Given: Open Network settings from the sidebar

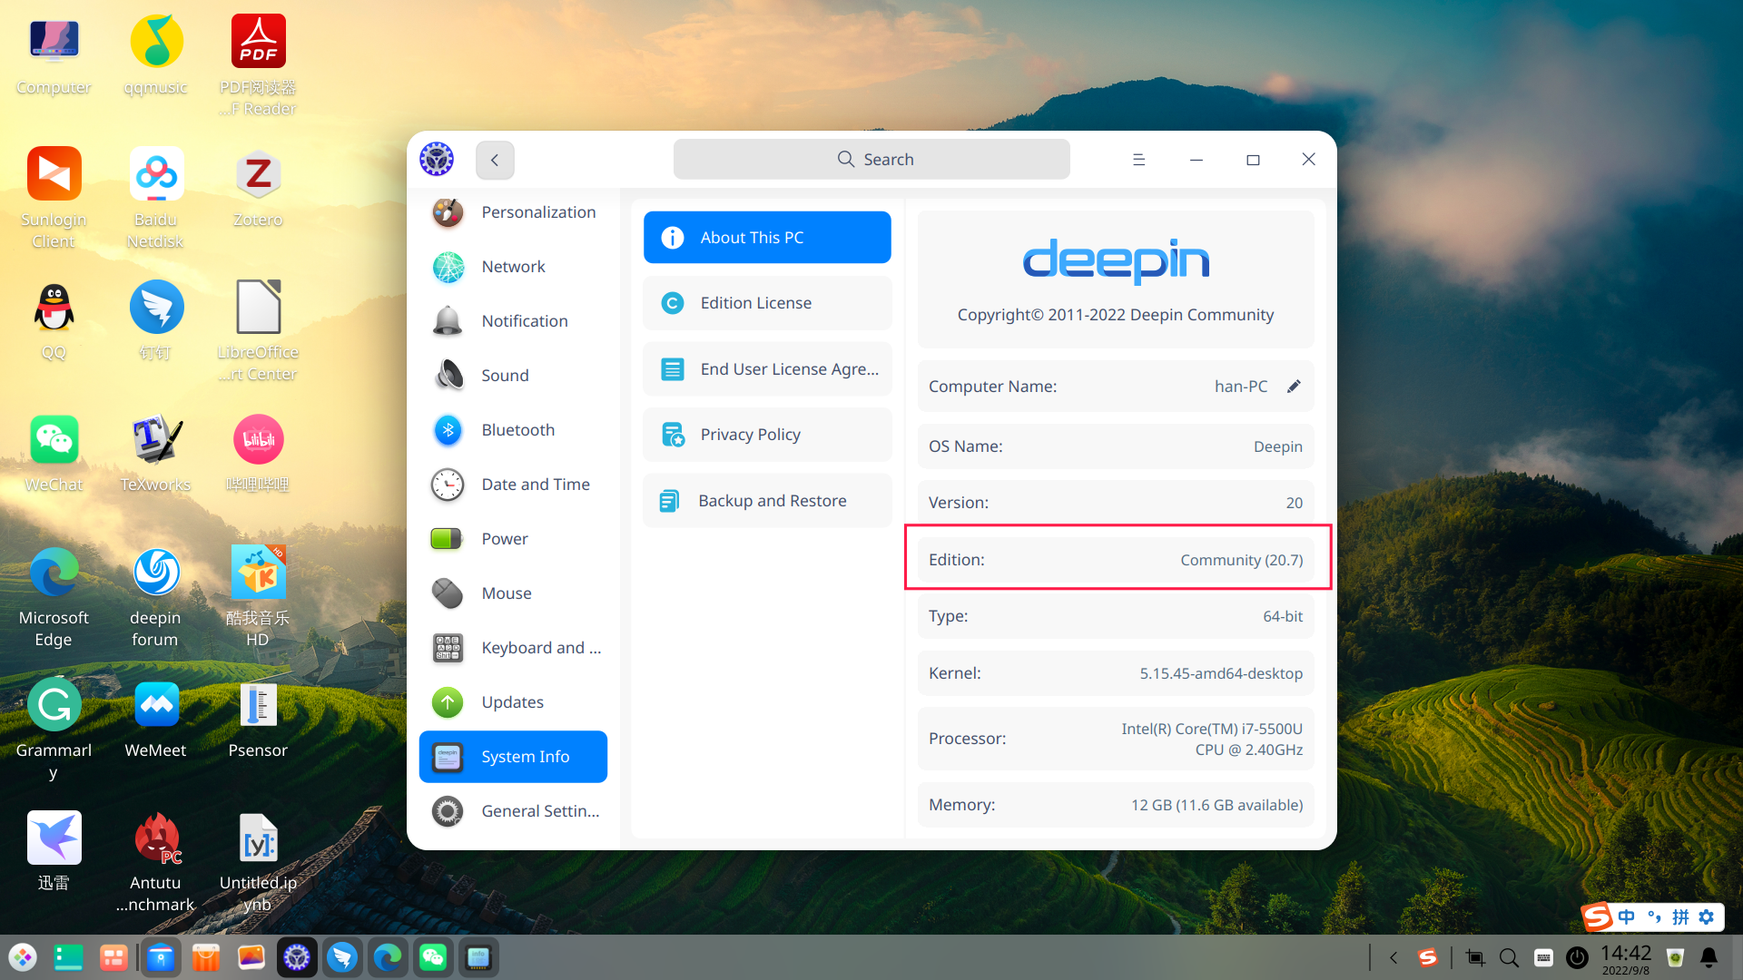Looking at the screenshot, I should 513,266.
